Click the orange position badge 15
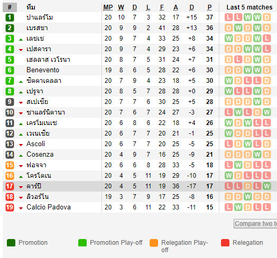This screenshot has height=258, width=277. click(x=10, y=165)
